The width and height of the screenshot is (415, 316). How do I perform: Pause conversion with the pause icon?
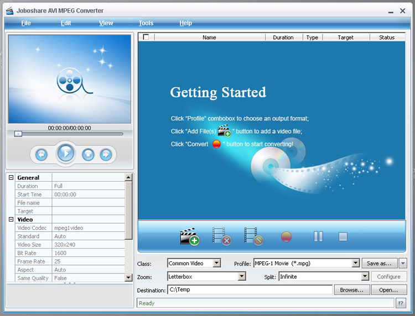(318, 236)
